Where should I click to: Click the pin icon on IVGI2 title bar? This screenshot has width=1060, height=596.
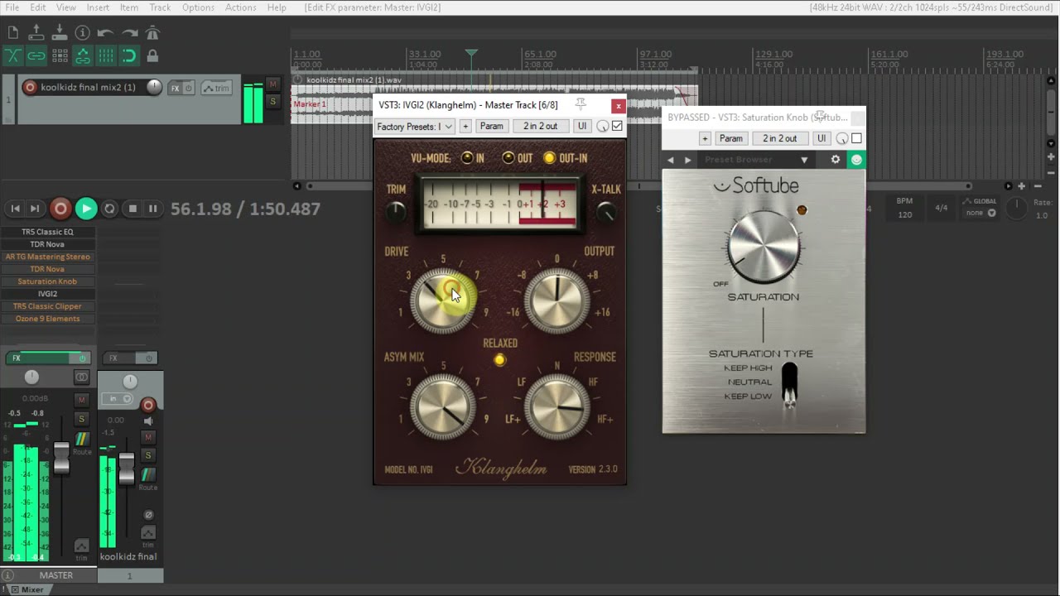point(581,104)
